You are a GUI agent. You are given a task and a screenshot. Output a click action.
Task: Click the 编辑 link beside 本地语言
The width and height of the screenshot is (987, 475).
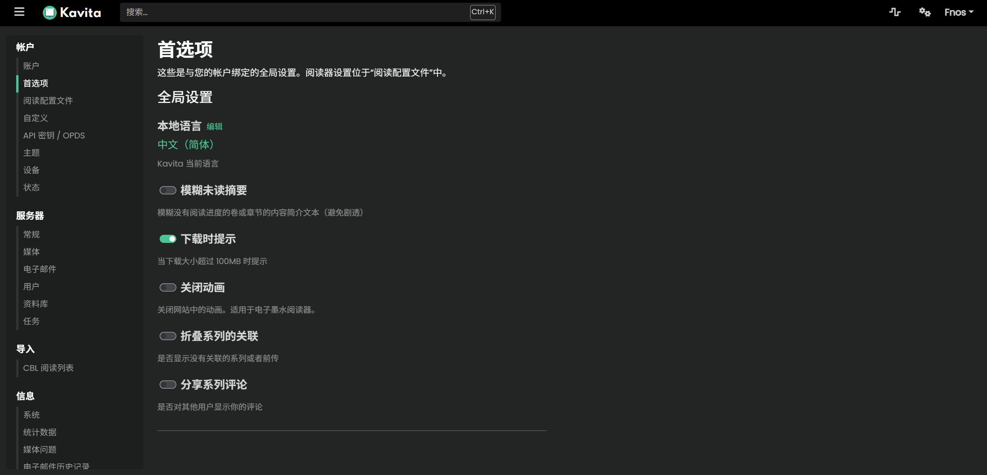(x=214, y=126)
